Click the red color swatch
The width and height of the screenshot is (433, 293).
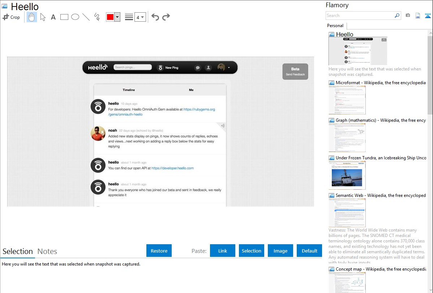coord(110,17)
